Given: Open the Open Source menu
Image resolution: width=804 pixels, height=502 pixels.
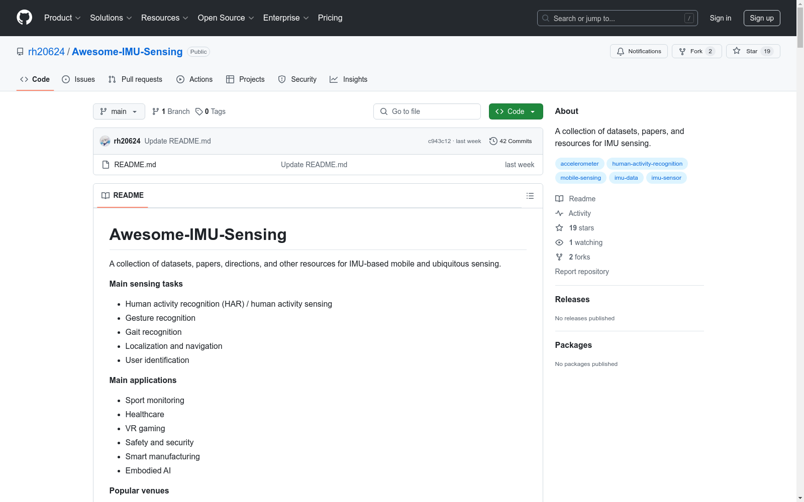Looking at the screenshot, I should coord(226,18).
